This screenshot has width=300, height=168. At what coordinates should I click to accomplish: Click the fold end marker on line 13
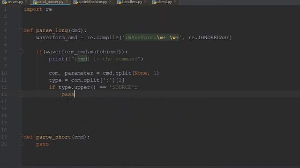[x=21, y=94]
